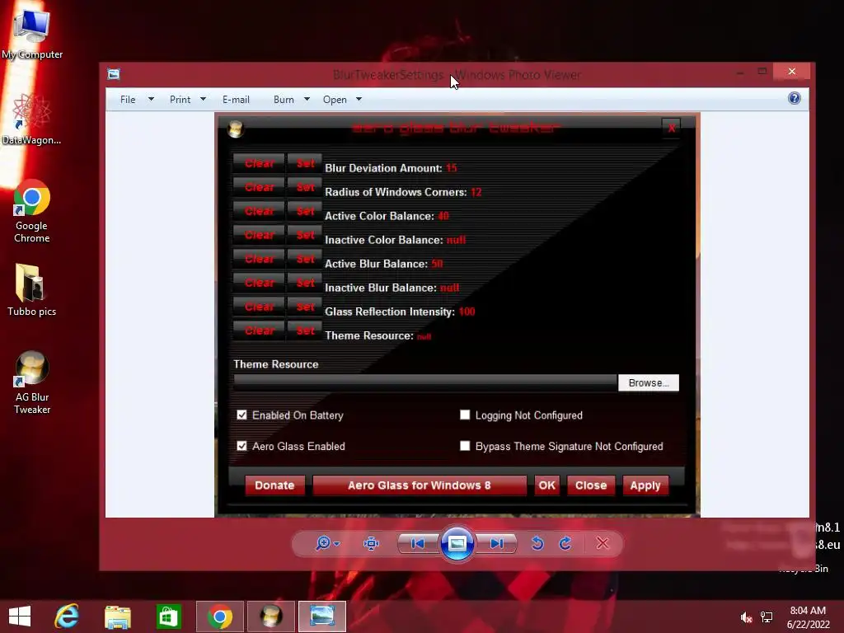Open Windows Store from taskbar

[168, 617]
